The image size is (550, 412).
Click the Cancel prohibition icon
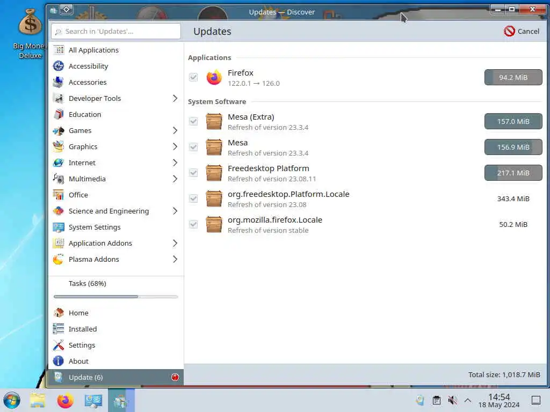(509, 31)
